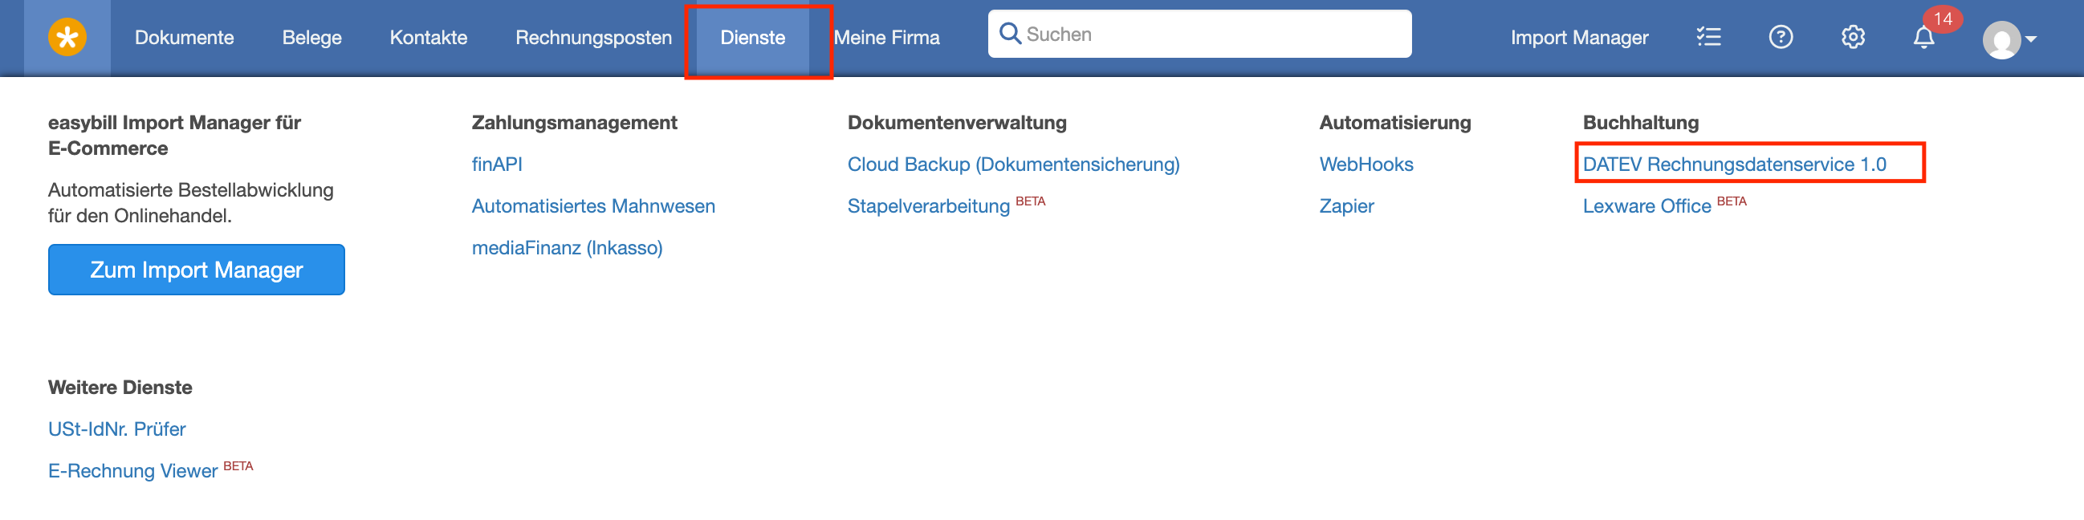Image resolution: width=2084 pixels, height=520 pixels.
Task: Click Import Manager in the top bar
Action: pyautogui.click(x=1578, y=37)
